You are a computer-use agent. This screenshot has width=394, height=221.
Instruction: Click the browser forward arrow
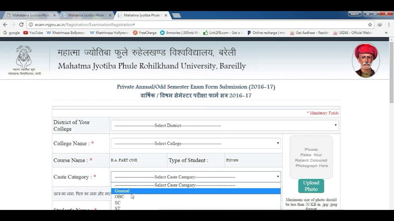point(13,25)
